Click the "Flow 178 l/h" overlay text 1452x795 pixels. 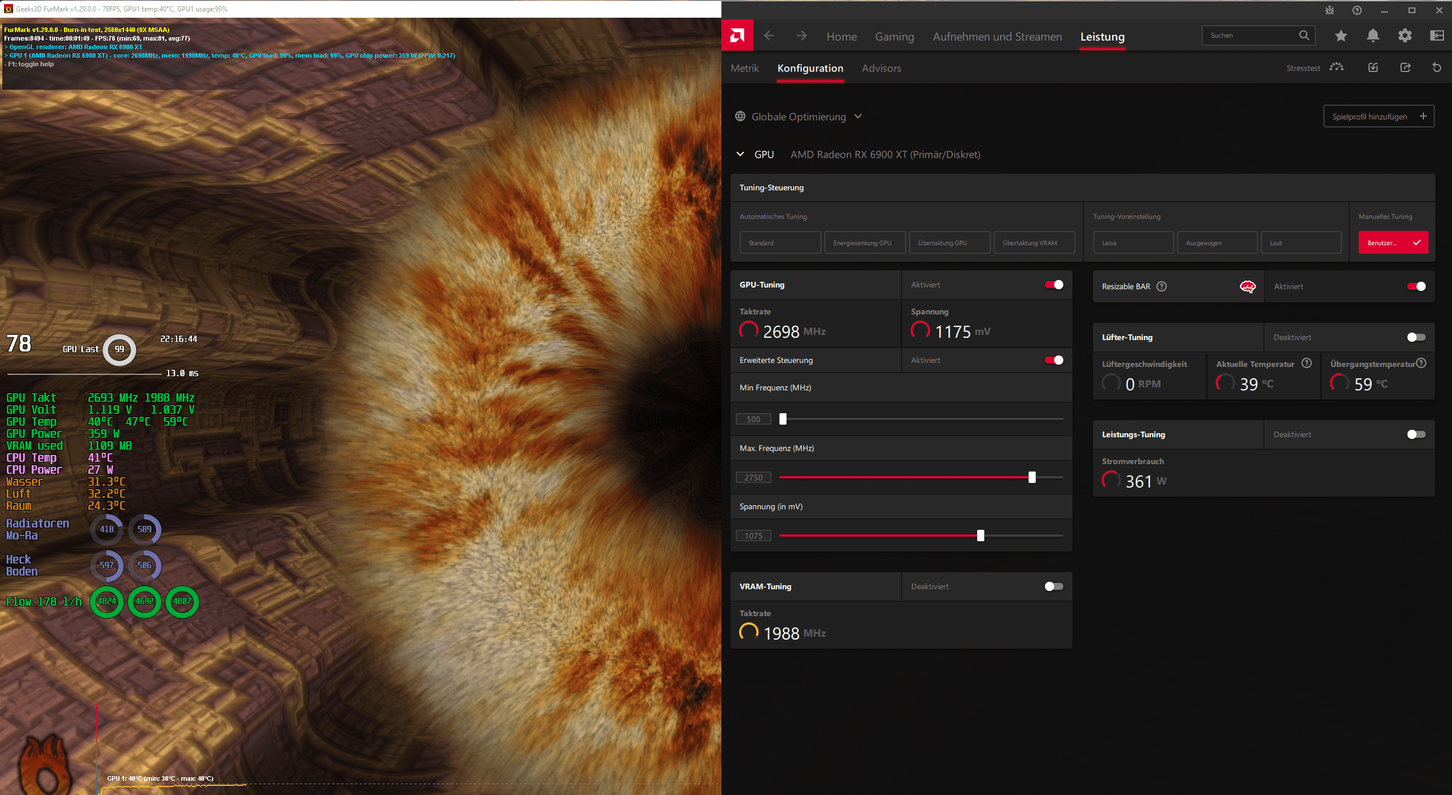coord(43,601)
